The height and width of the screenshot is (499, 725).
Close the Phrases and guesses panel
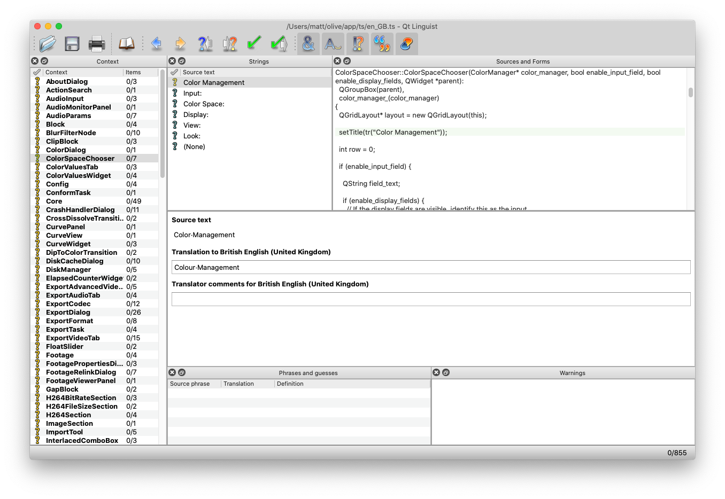[x=172, y=372]
